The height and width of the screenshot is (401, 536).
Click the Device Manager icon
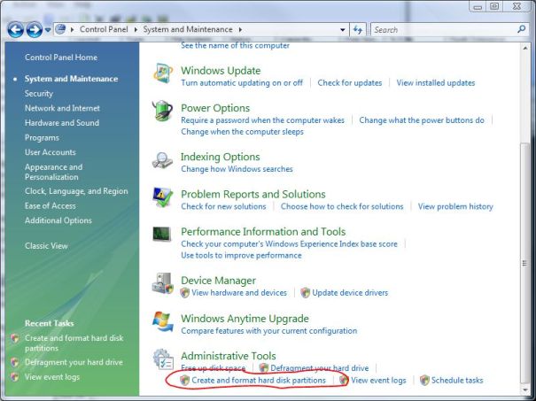tap(163, 283)
